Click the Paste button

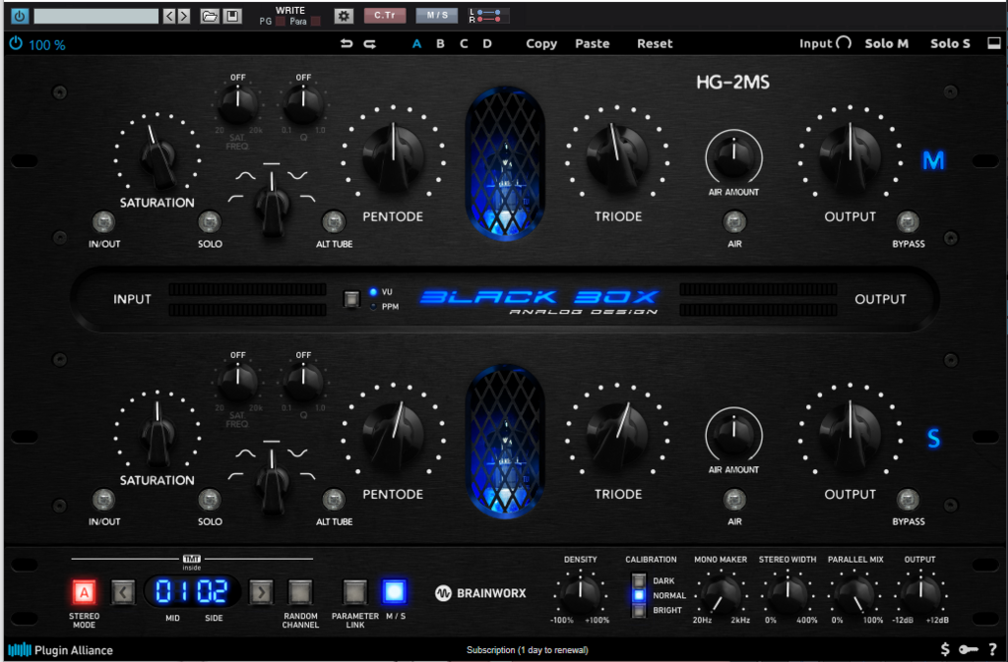pyautogui.click(x=592, y=43)
